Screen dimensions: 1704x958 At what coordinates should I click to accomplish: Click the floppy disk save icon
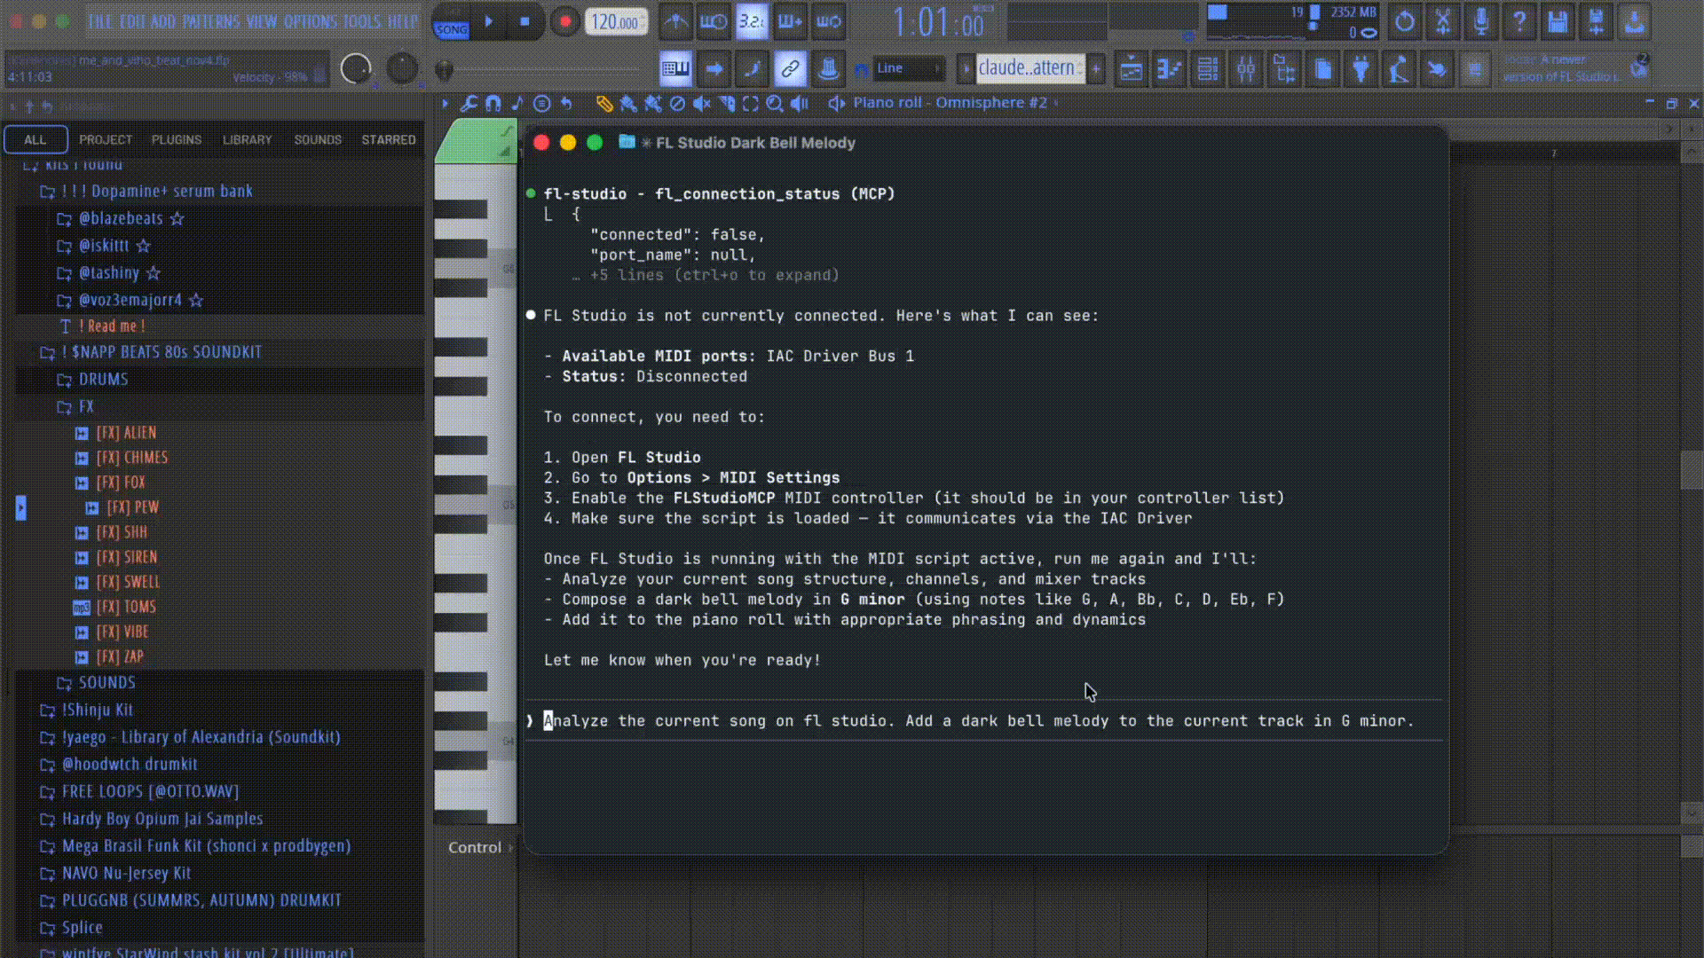click(1558, 21)
